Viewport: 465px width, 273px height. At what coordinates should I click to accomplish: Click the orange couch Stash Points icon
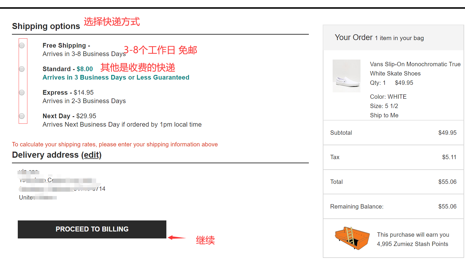[352, 238]
